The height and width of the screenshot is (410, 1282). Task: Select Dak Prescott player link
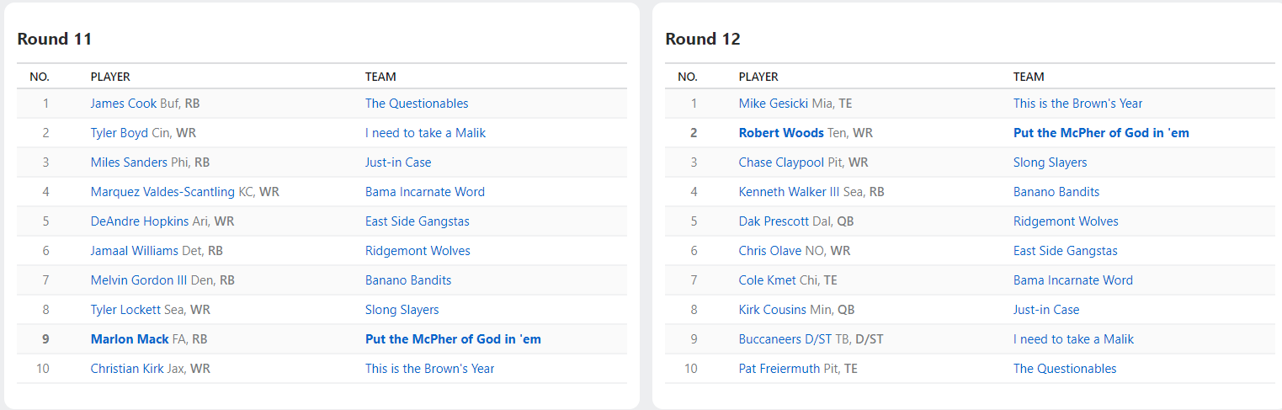coord(774,221)
